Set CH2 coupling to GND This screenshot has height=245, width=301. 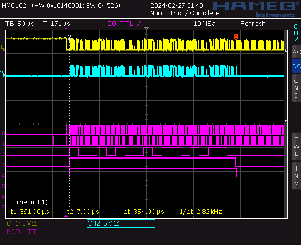coord(296,88)
